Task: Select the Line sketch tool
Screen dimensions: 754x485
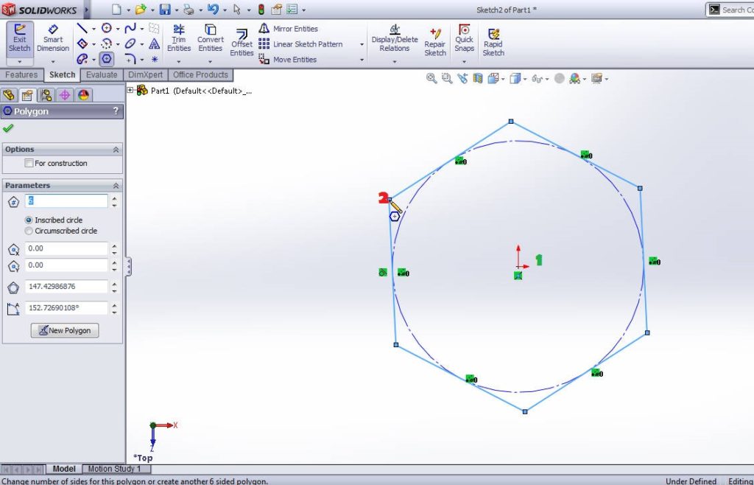Action: tap(82, 29)
